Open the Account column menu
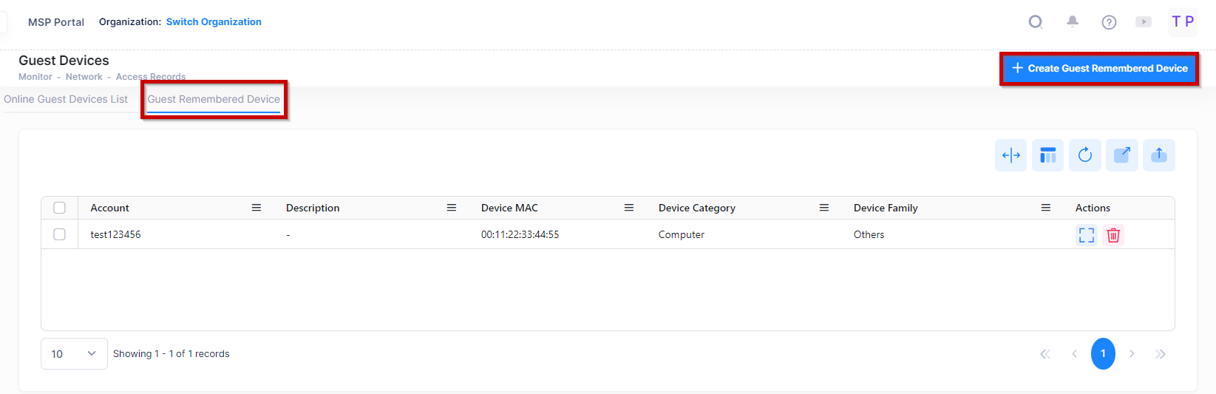 click(257, 208)
